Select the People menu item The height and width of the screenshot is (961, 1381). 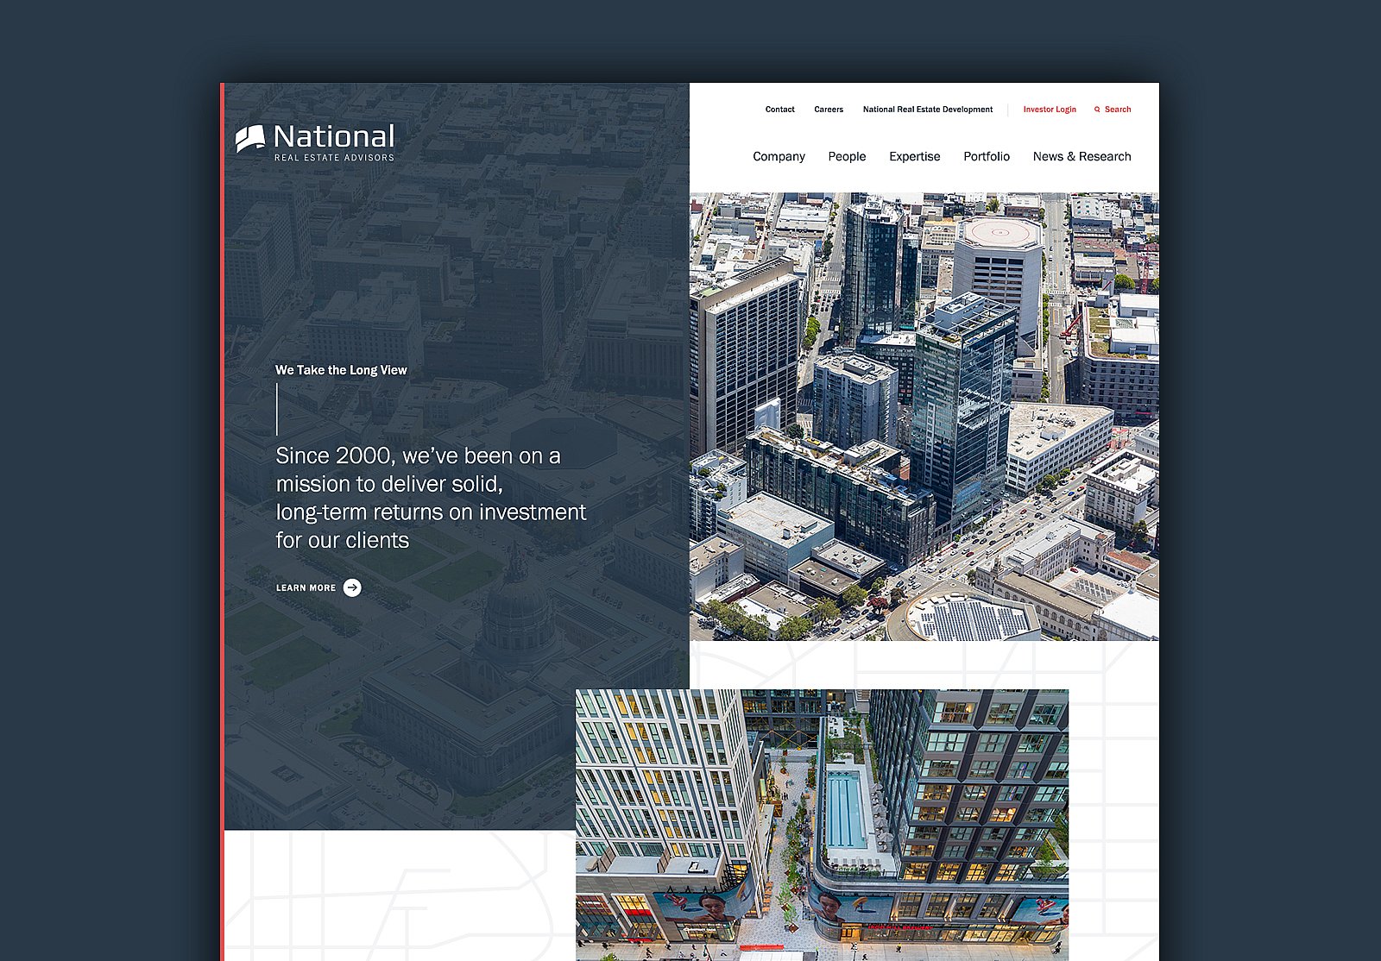847,156
